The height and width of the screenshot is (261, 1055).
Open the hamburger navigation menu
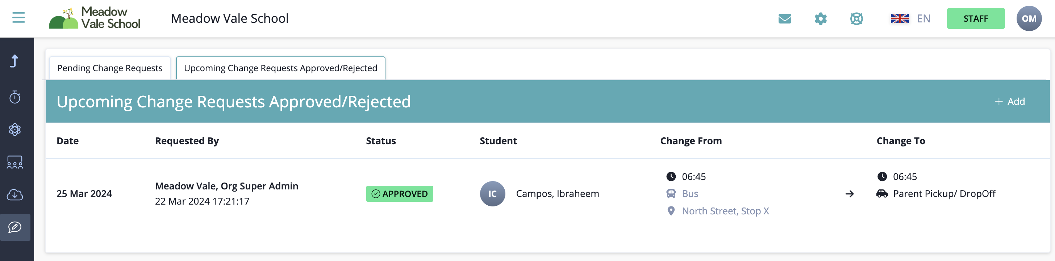coord(18,18)
